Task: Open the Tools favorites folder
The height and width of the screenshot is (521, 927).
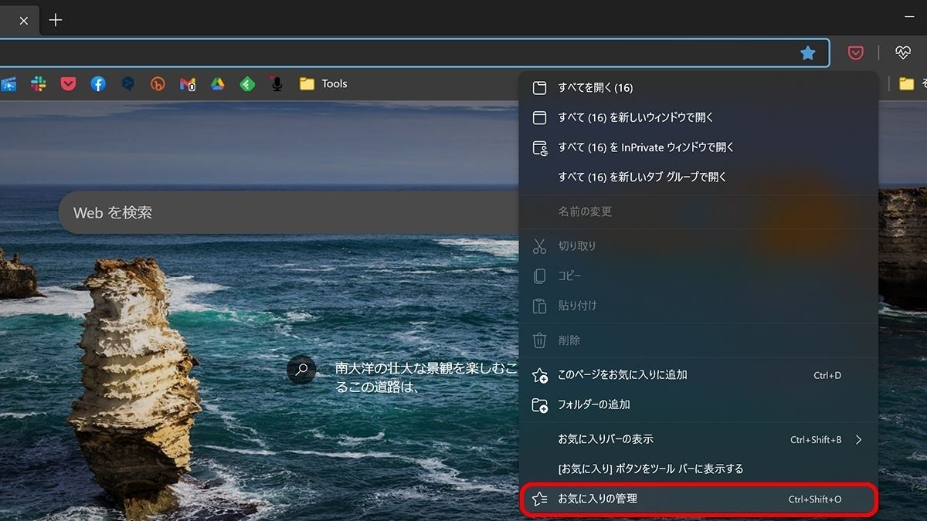Action: click(323, 84)
